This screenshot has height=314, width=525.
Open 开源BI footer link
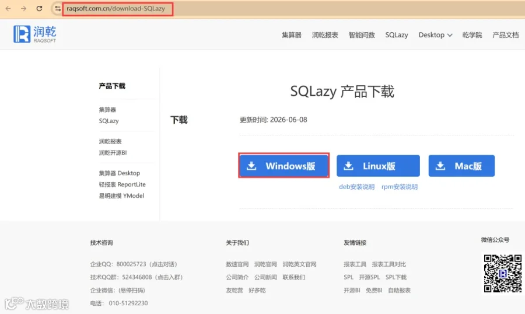coord(352,290)
